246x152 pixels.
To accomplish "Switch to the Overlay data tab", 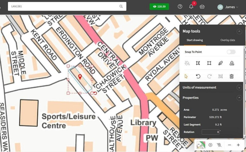I will tap(227, 40).
